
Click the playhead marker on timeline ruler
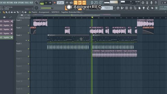[92, 17]
